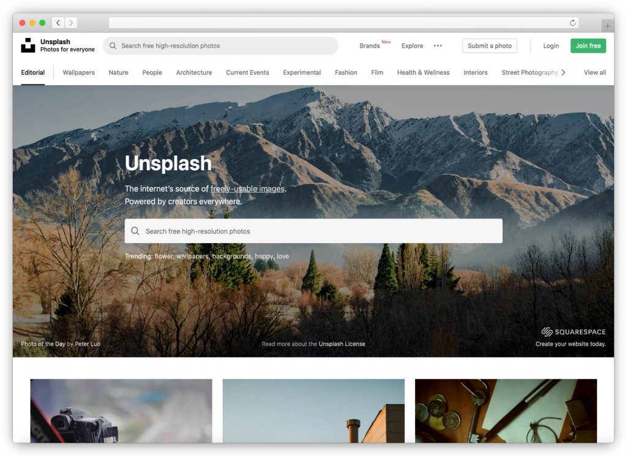Click trending term backgrounds
This screenshot has height=456, width=627.
pos(231,256)
